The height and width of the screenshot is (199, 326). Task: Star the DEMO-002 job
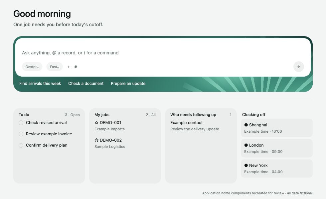(96, 140)
